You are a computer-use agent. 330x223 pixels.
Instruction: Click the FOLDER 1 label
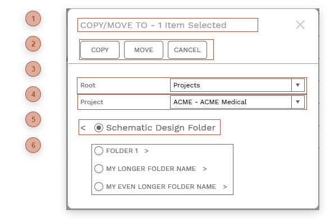pyautogui.click(x=122, y=151)
